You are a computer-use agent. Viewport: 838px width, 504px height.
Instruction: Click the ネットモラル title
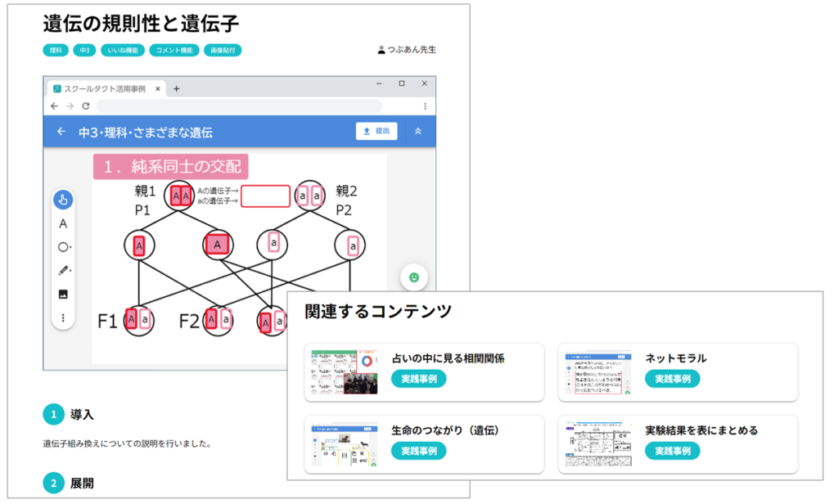click(675, 358)
